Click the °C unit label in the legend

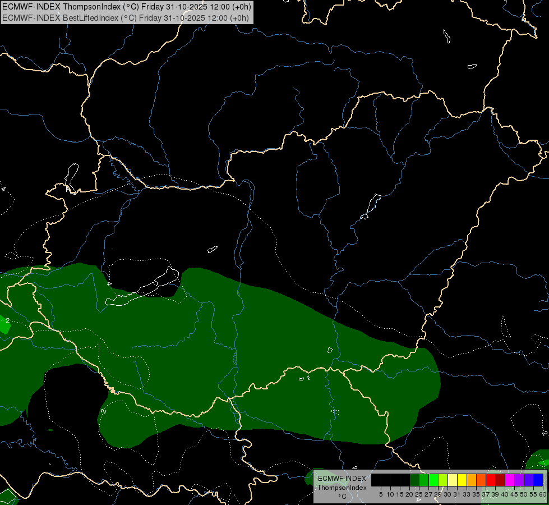pos(343,496)
